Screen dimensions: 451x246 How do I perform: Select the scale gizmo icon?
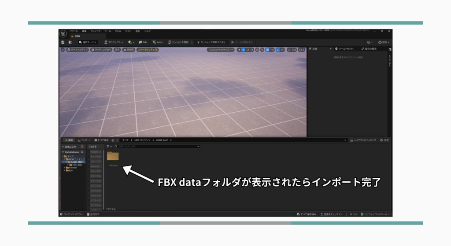pyautogui.click(x=251, y=50)
